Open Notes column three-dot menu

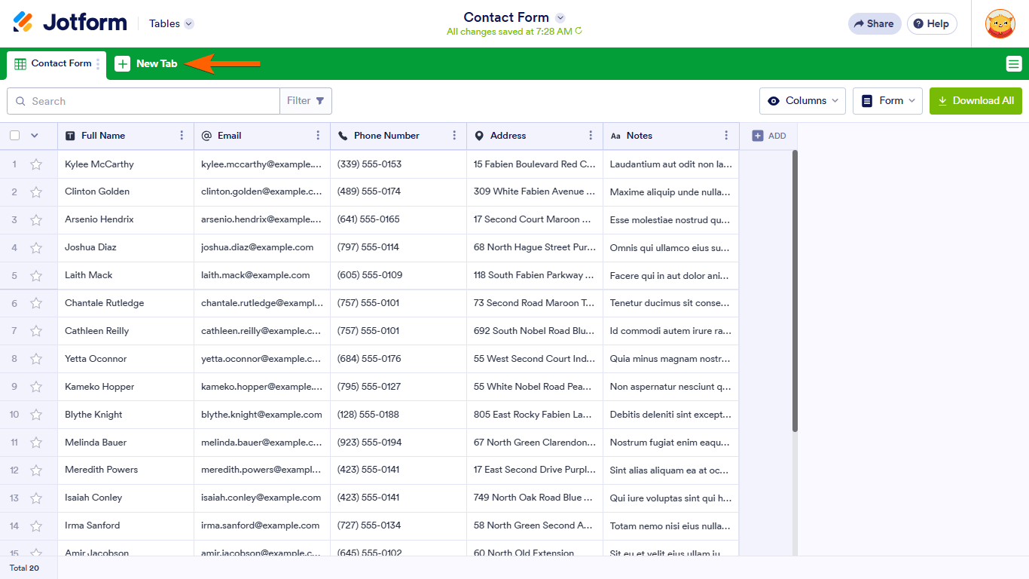tap(726, 136)
